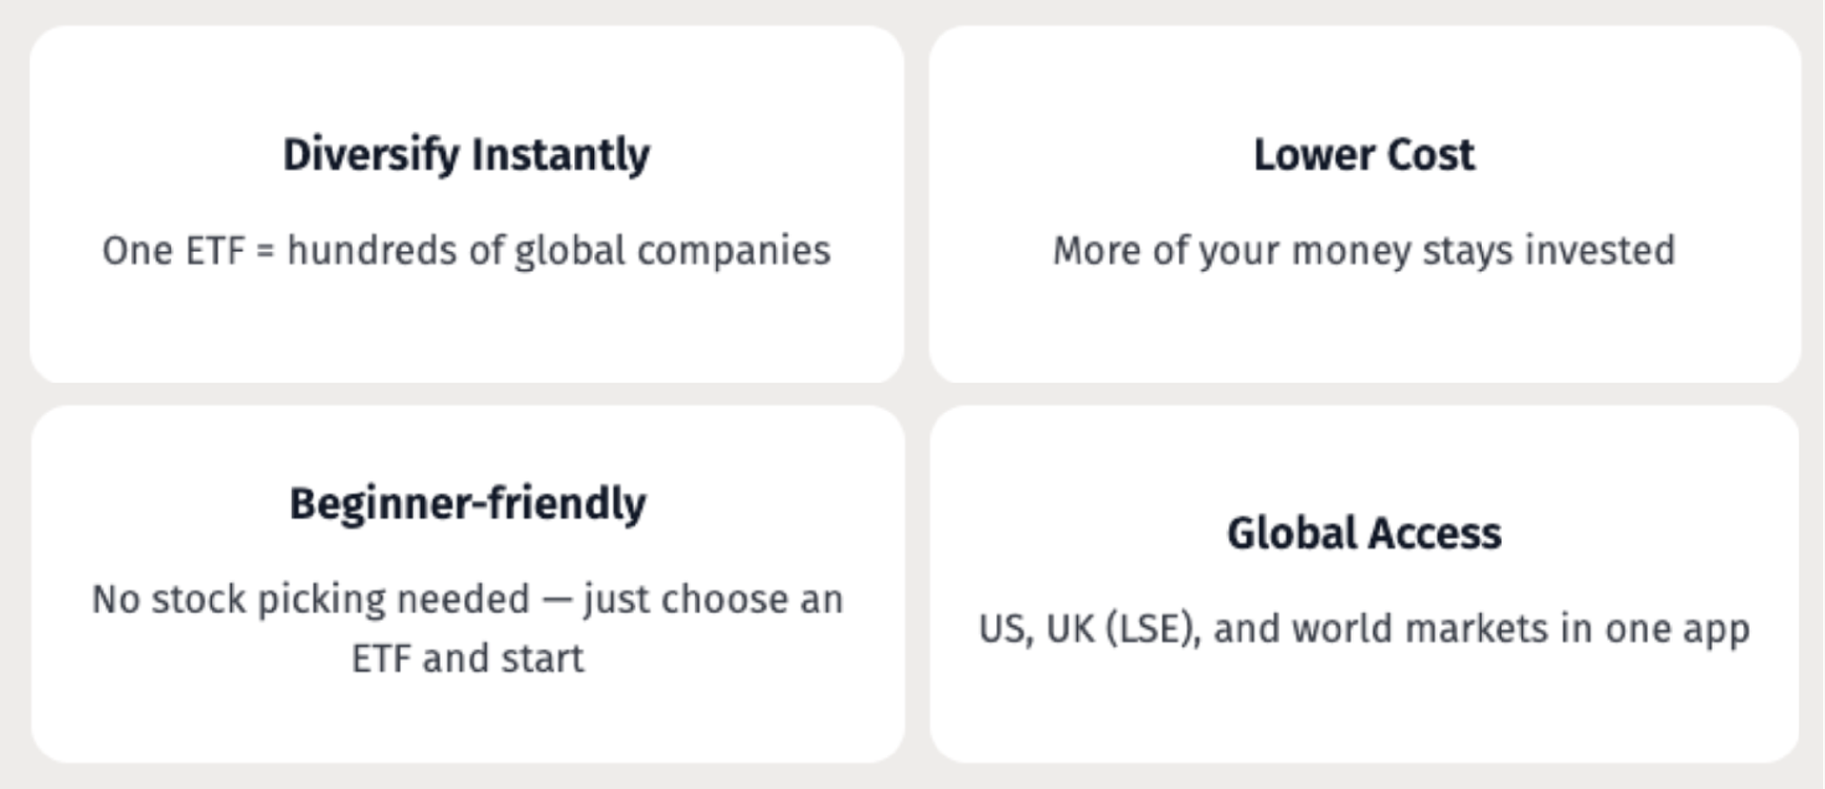
Task: Click the word "Instantly" in the heading
Action: click(561, 155)
